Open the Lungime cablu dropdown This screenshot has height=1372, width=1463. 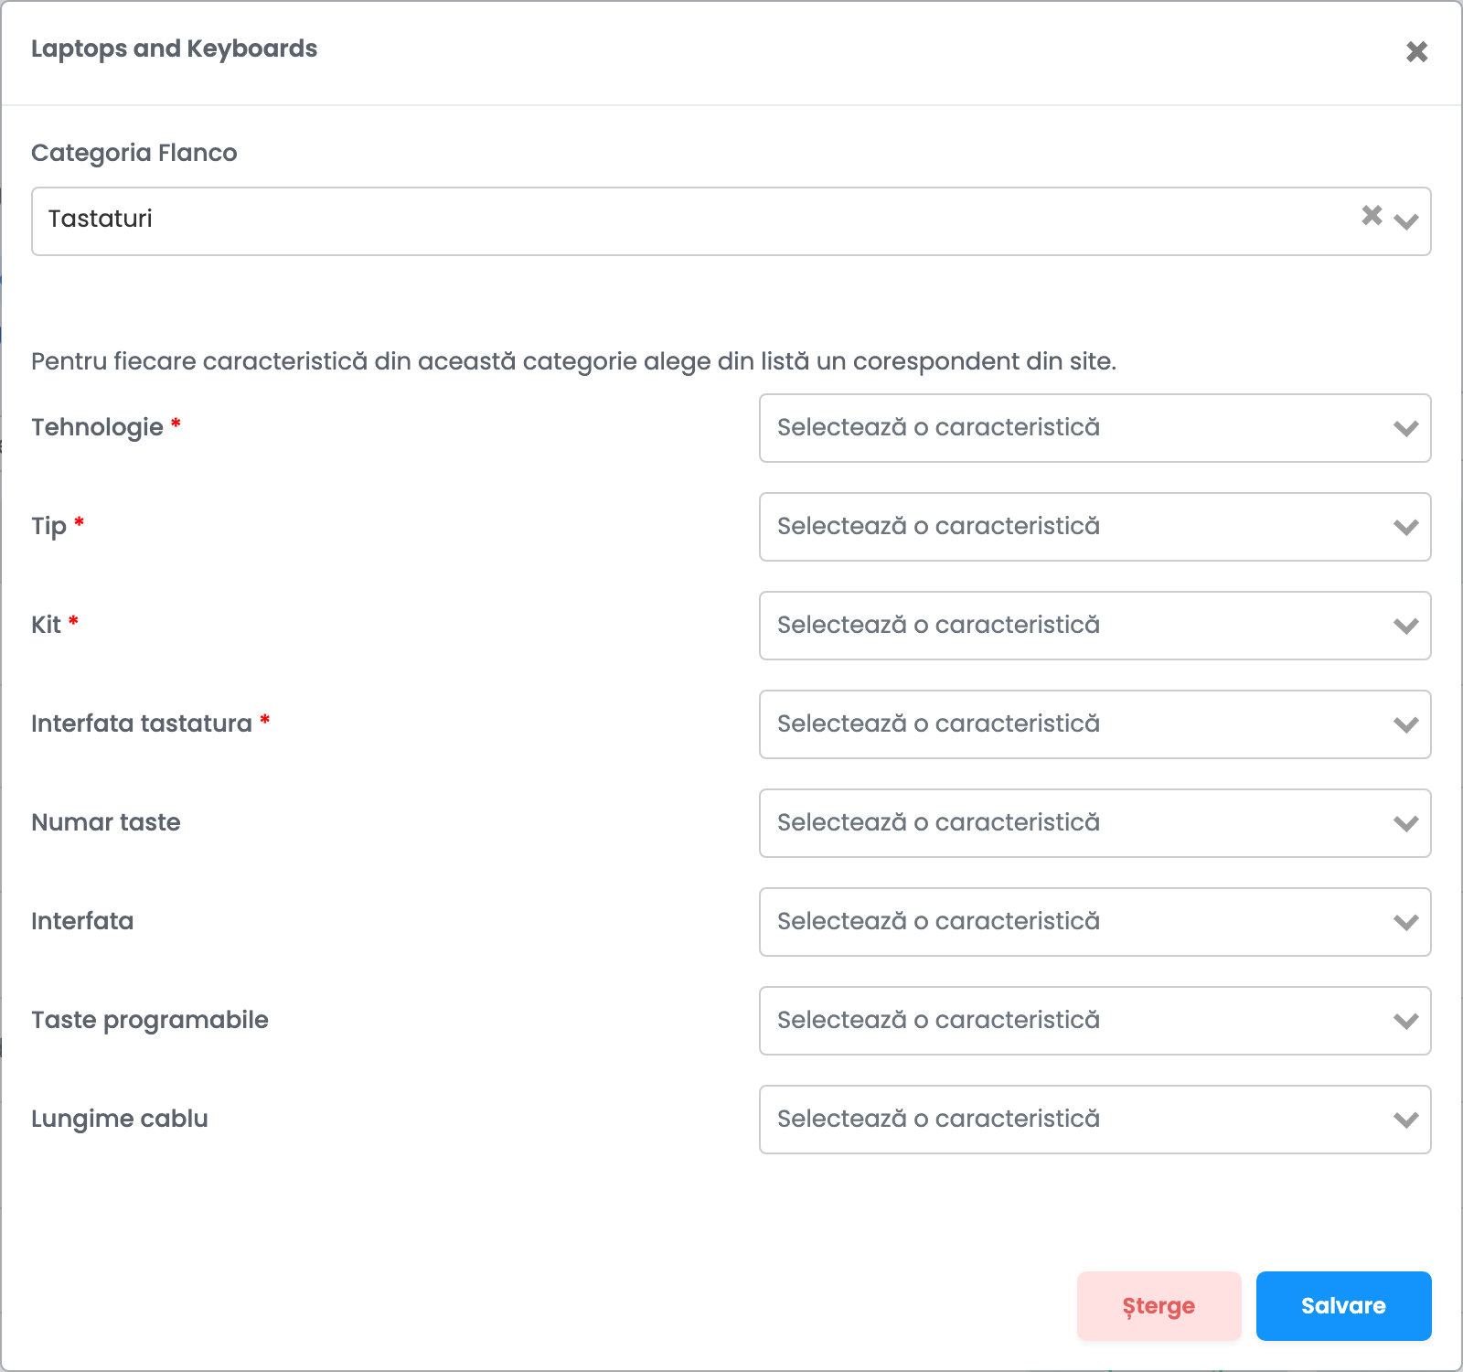1095,1120
